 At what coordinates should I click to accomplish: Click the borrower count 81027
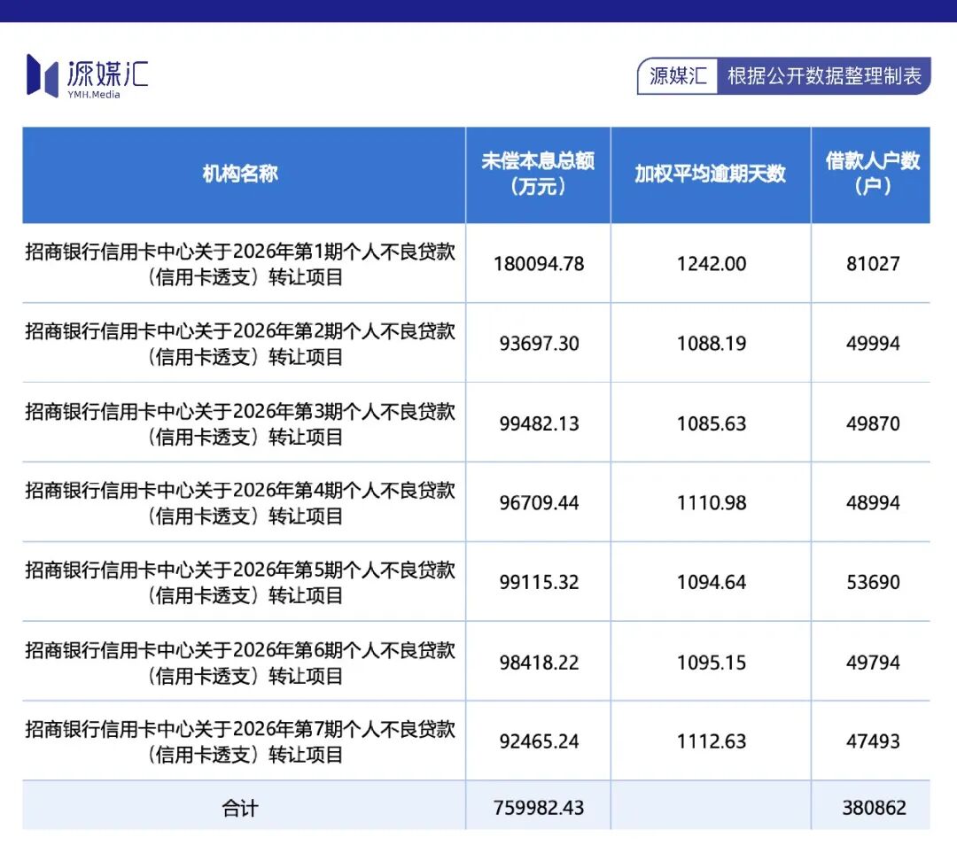coord(873,264)
